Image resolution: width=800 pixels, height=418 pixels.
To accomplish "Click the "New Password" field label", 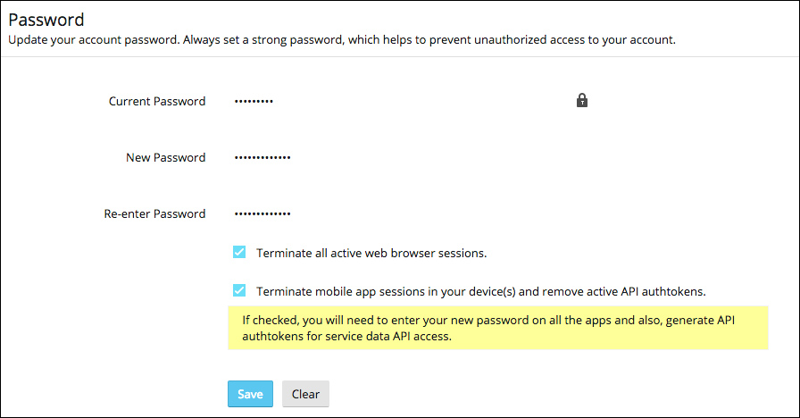I will click(166, 157).
